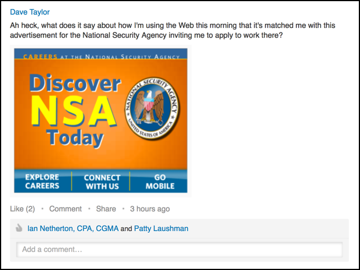Click the post text about the advertisement

172,30
